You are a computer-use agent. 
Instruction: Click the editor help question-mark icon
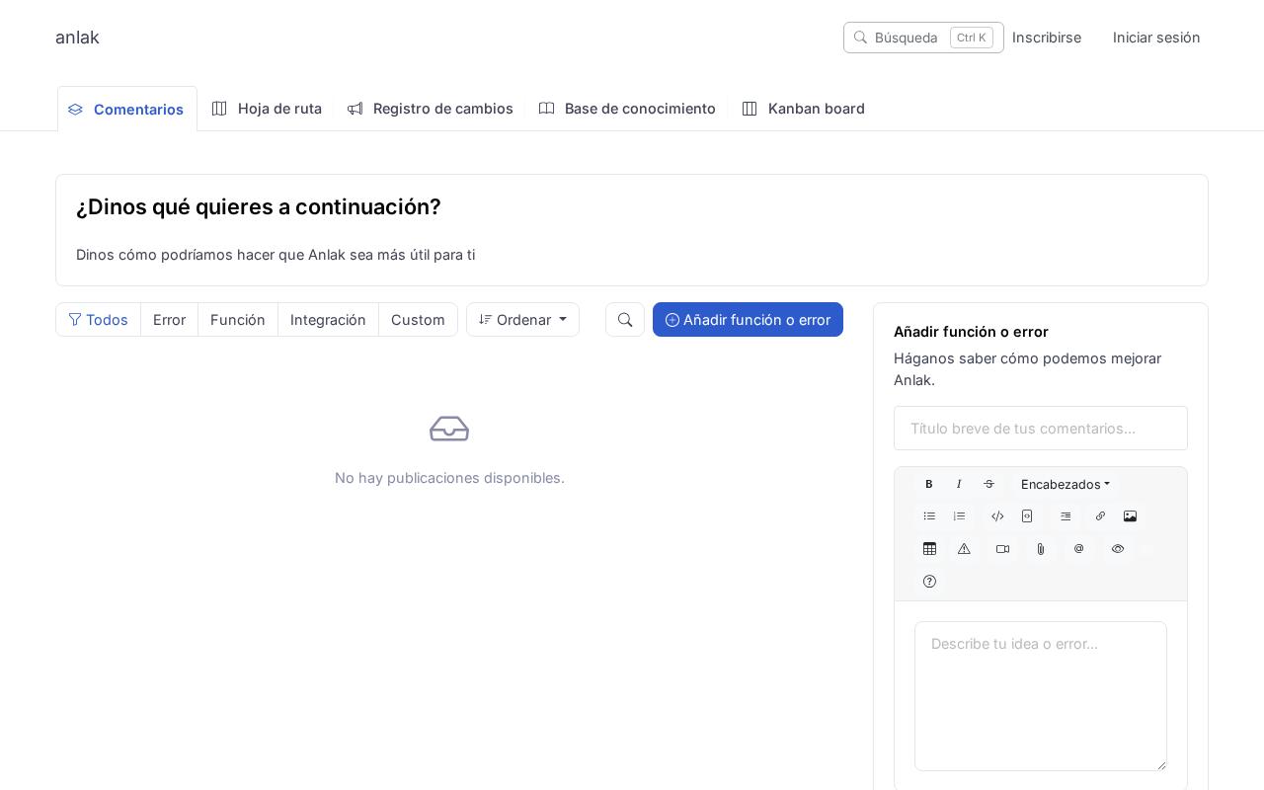pos(929,581)
